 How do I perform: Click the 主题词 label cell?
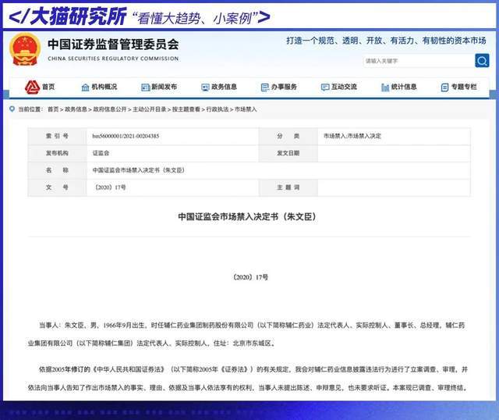pyautogui.click(x=288, y=187)
